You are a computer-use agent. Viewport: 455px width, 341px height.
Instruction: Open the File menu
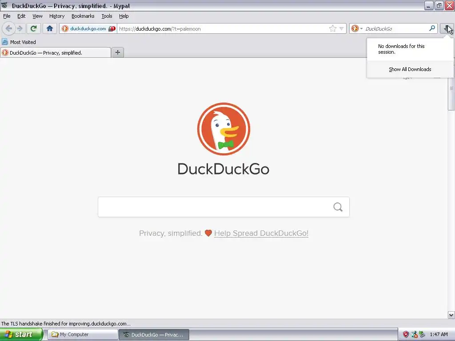point(7,16)
